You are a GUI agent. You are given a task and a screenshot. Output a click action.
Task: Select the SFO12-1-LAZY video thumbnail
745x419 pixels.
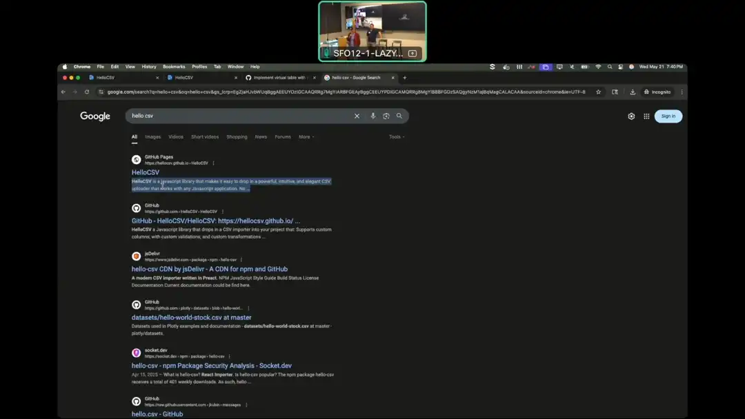[372, 31]
